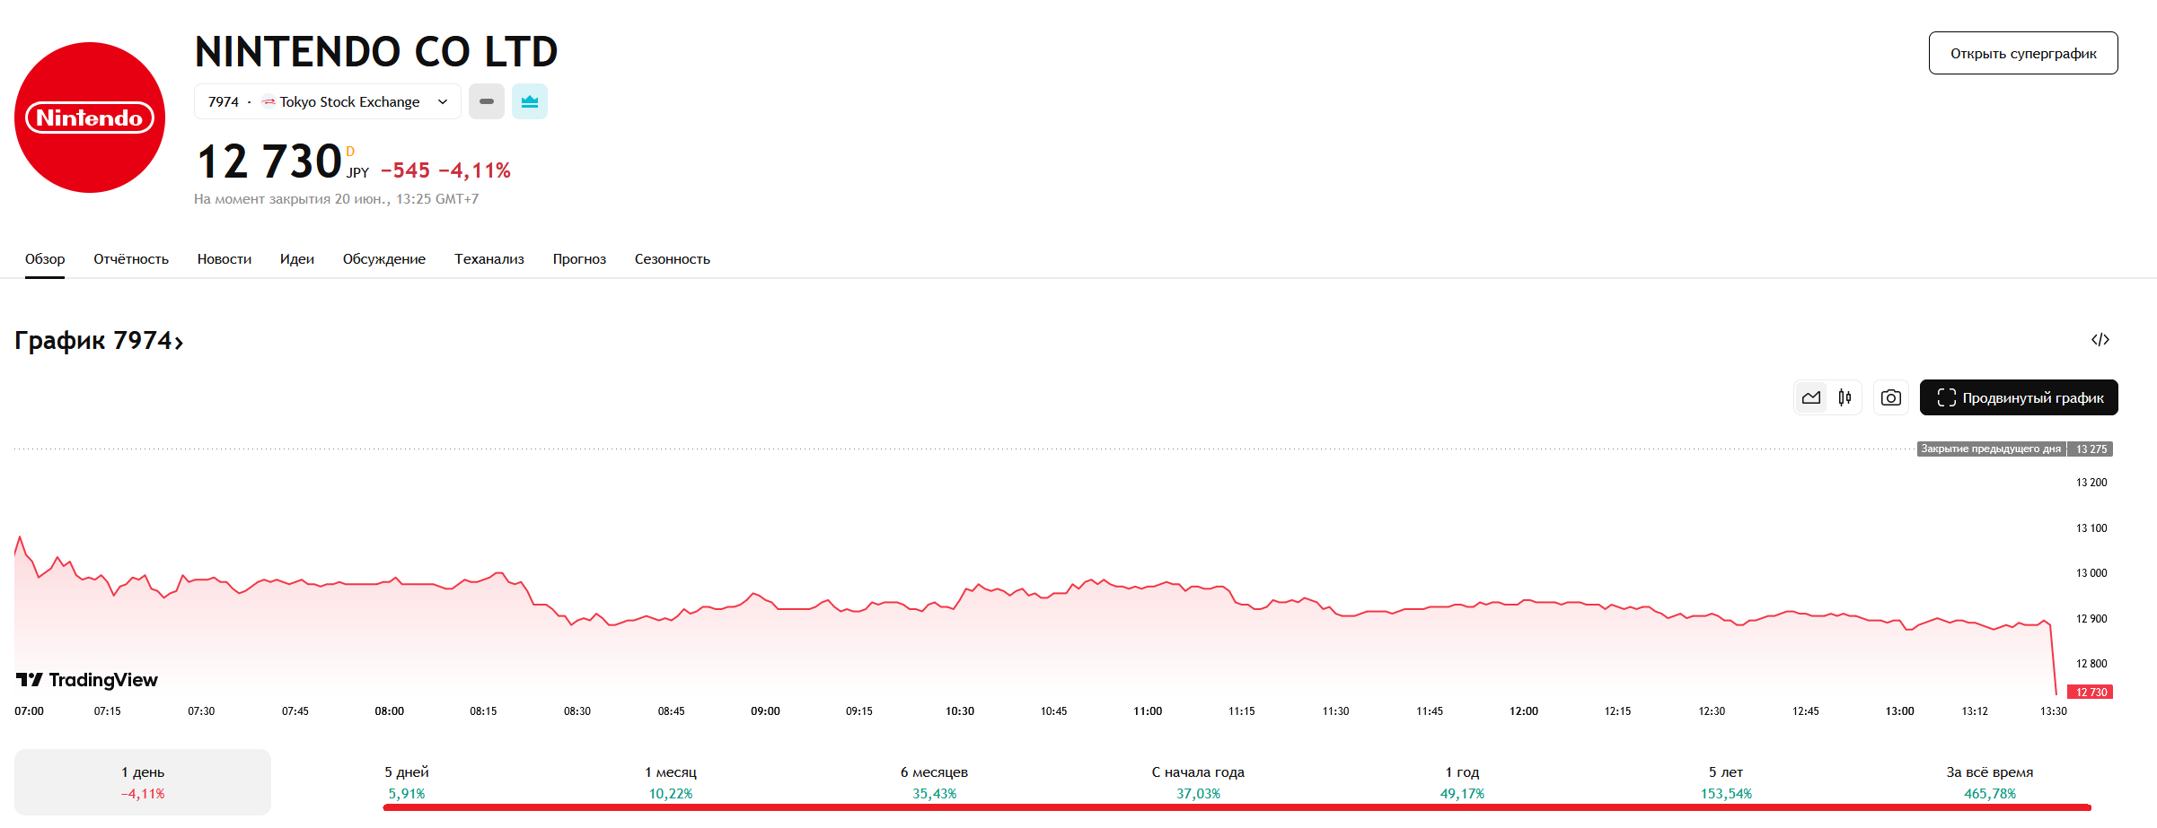Open the Прогноз tab

[579, 258]
